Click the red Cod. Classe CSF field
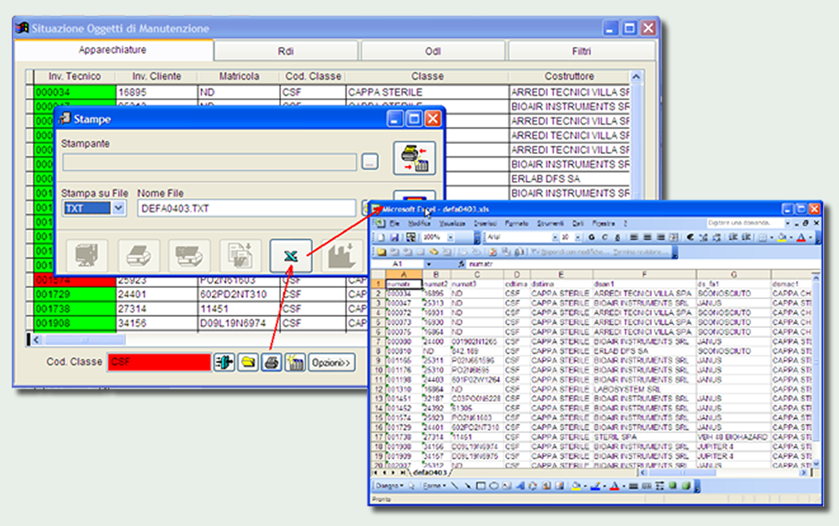The width and height of the screenshot is (839, 526). point(159,362)
